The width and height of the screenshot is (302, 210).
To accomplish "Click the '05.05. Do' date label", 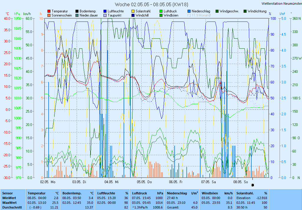I will coord(144,182).
